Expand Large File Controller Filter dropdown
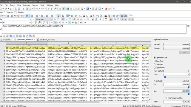 coord(182,102)
